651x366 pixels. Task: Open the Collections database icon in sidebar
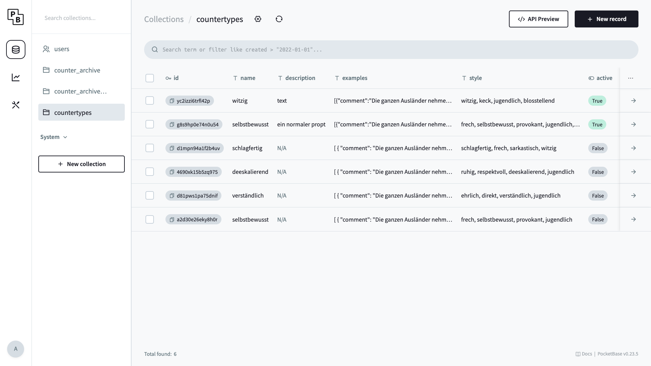pyautogui.click(x=16, y=49)
